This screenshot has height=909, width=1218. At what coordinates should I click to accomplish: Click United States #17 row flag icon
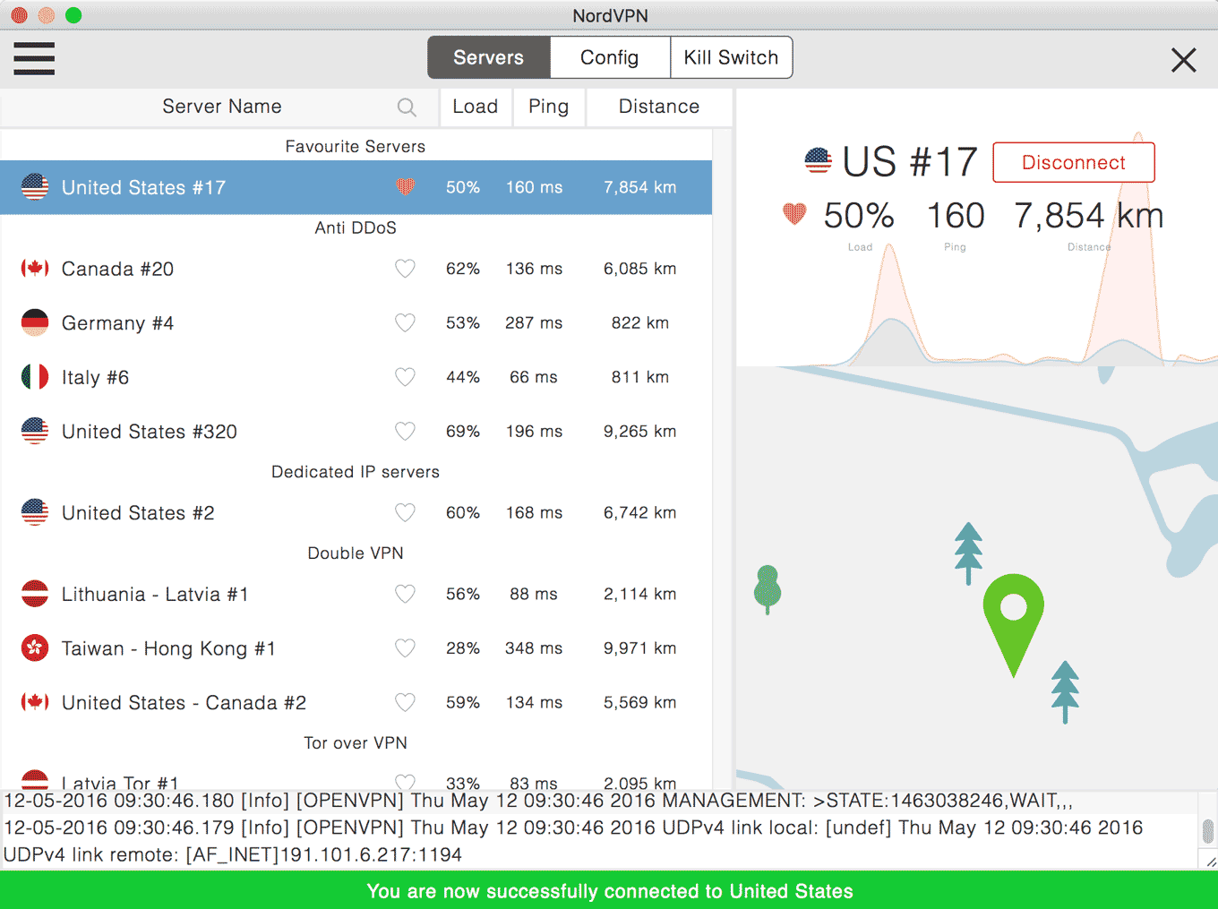pyautogui.click(x=35, y=187)
